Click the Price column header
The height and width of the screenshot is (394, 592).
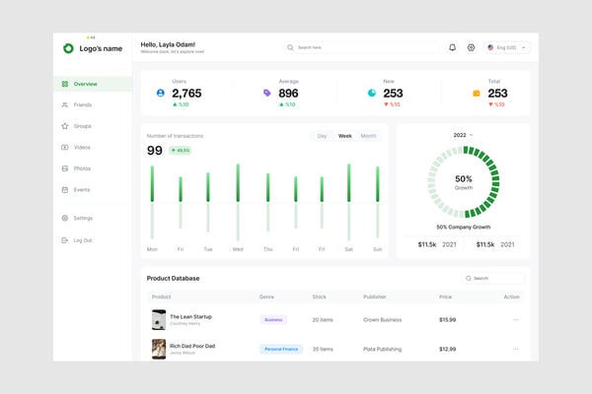(446, 296)
